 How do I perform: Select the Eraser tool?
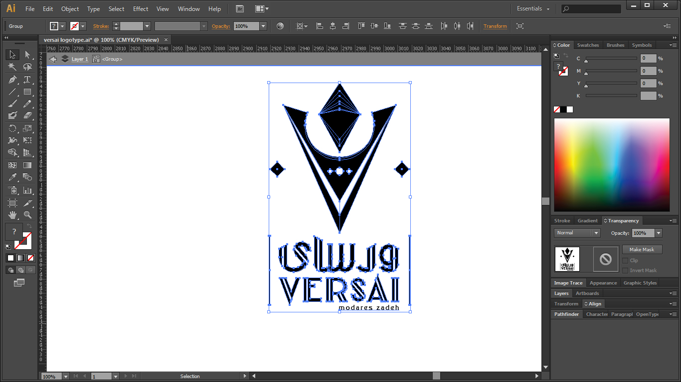click(27, 115)
